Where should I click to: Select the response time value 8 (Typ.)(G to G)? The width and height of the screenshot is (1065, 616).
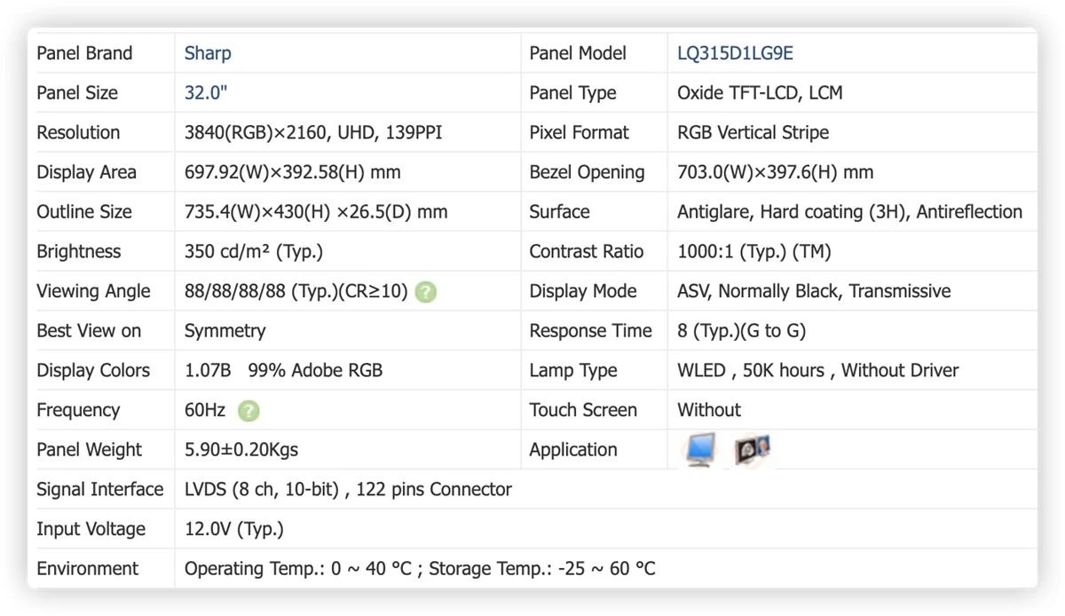pyautogui.click(x=742, y=331)
